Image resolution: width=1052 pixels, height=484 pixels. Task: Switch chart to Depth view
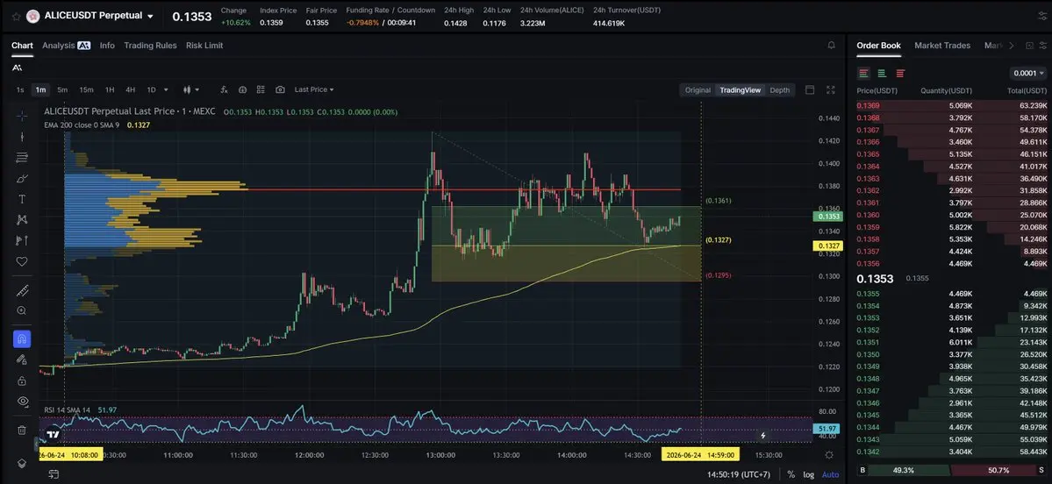coord(780,89)
